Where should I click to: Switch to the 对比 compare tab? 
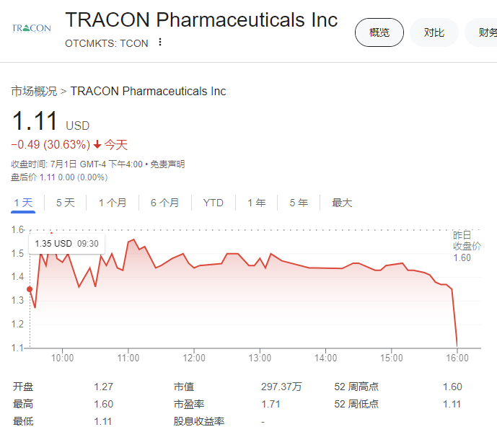click(434, 32)
